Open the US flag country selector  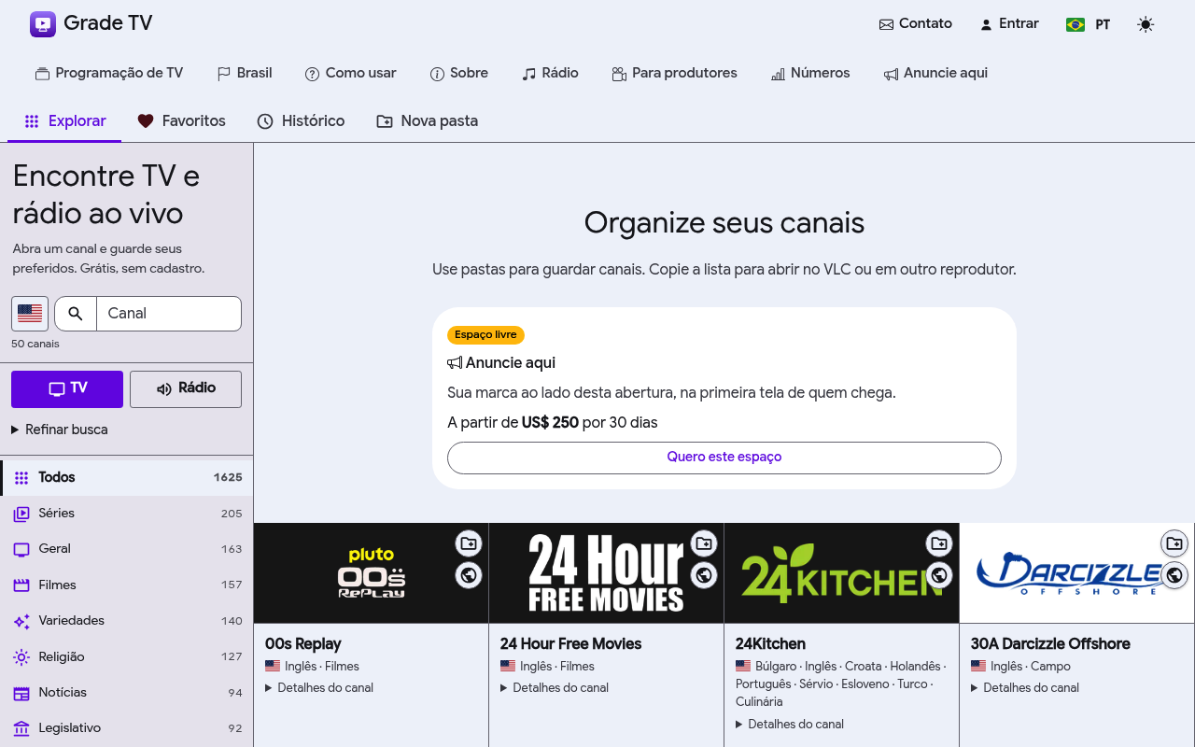pyautogui.click(x=30, y=314)
